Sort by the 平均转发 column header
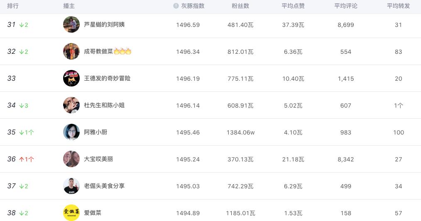Viewport: 421px width, 221px height. (398, 6)
